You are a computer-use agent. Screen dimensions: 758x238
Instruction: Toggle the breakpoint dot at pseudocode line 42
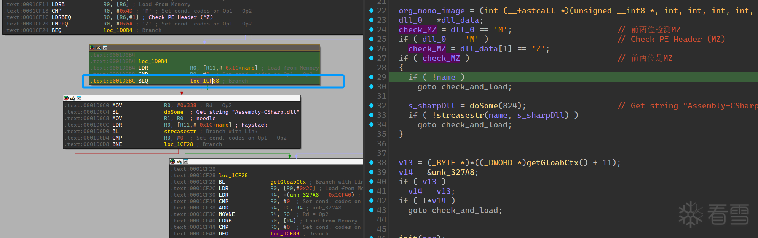pyautogui.click(x=371, y=201)
